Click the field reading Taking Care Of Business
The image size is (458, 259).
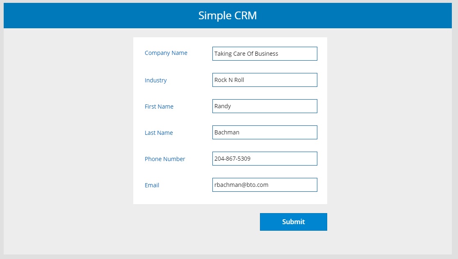point(264,54)
